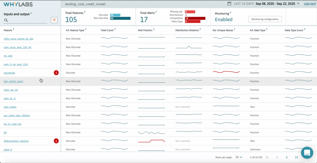This screenshot has height=163, width=317.
Task: Click the features search input field
Action: point(29,21)
